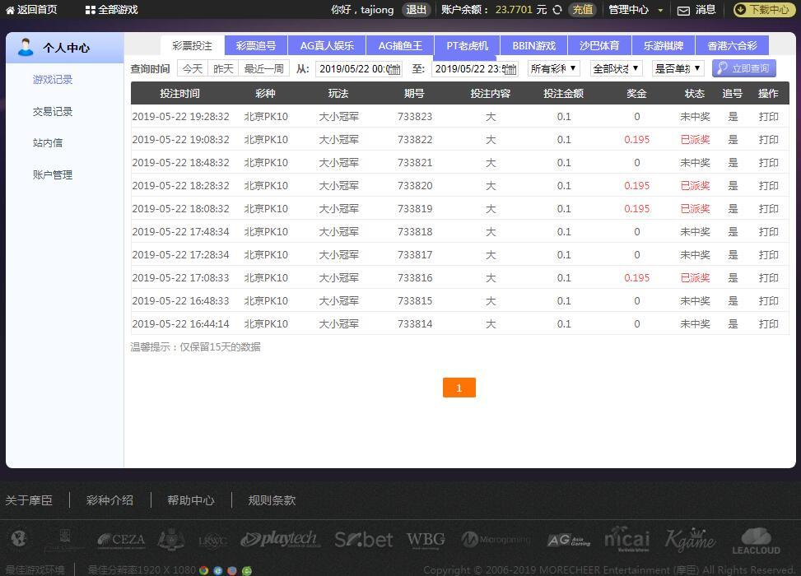Expand the 管理中心 dropdown arrow

click(660, 10)
